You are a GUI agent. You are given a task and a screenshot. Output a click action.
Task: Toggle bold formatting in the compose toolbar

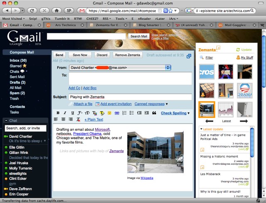58,113
